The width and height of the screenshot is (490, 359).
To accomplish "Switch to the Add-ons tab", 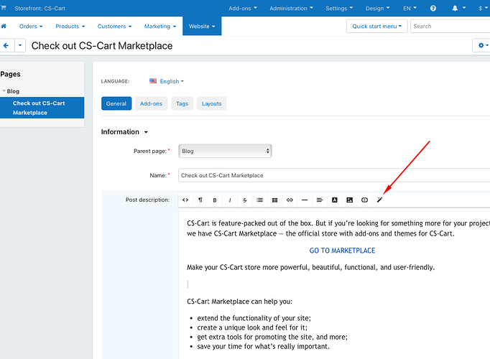I will point(151,103).
